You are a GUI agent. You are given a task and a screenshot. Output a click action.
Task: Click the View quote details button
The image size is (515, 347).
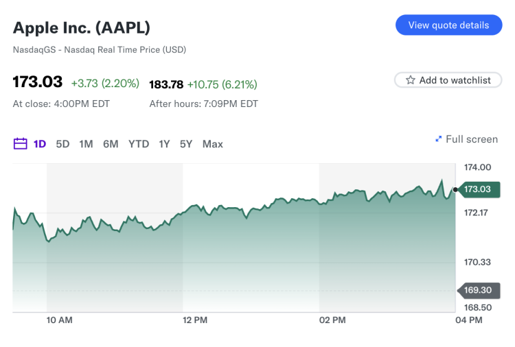point(448,25)
